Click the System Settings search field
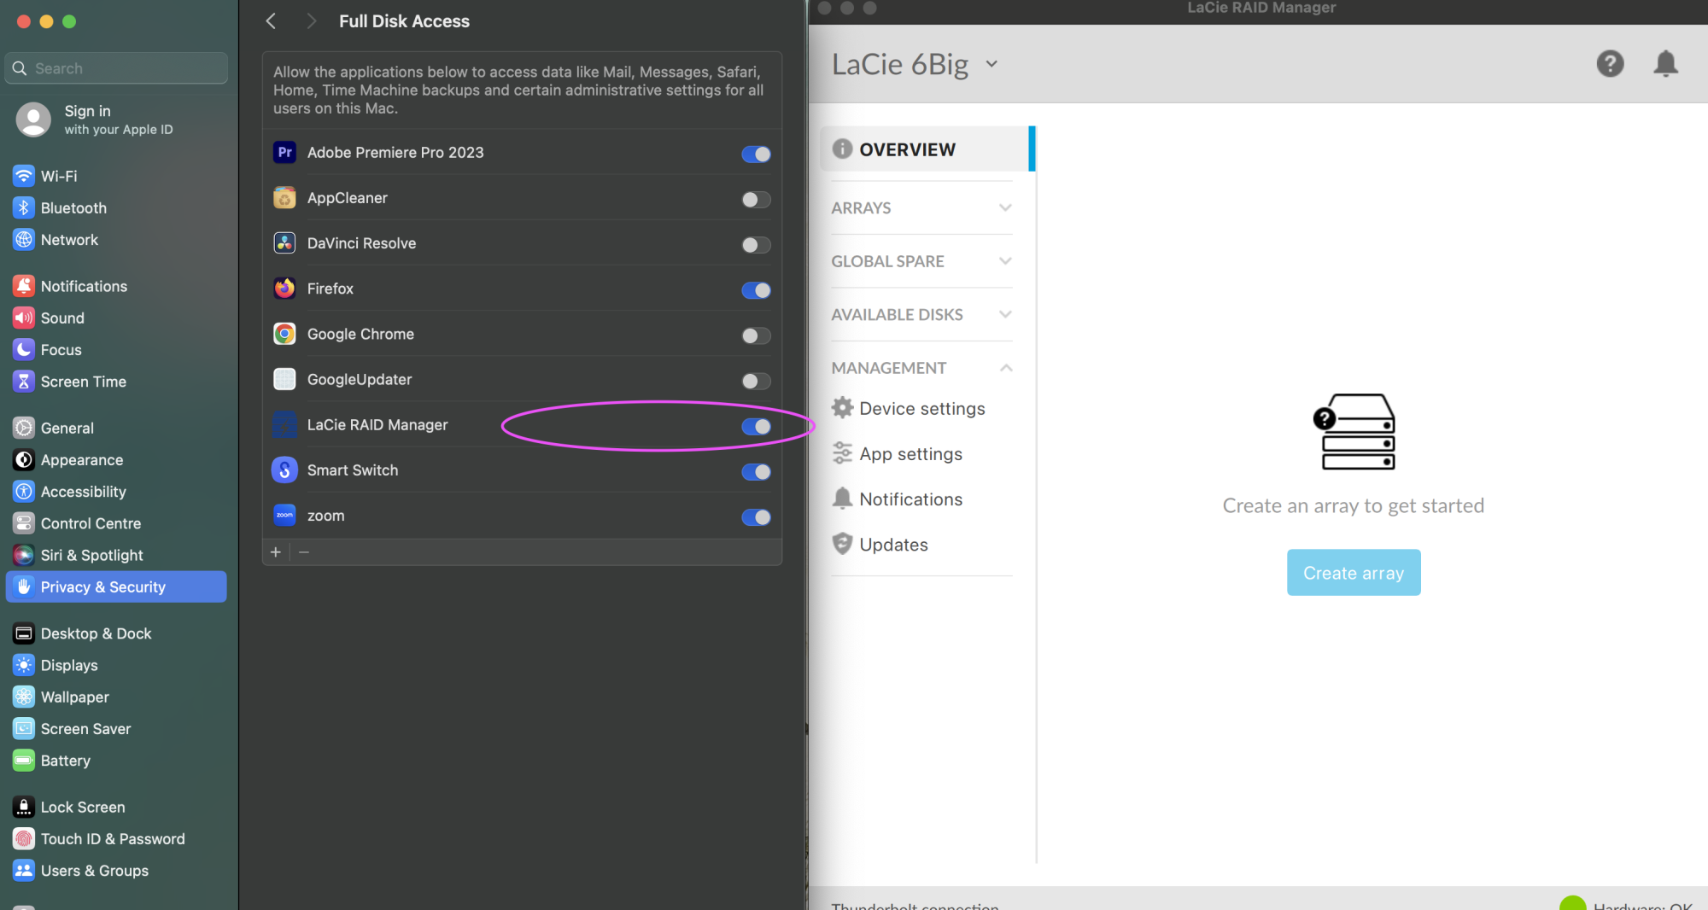The height and width of the screenshot is (910, 1708). click(116, 68)
